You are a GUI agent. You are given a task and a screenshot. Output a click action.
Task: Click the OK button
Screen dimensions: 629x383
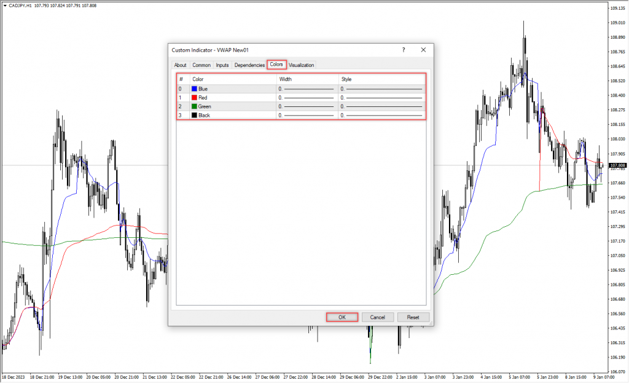point(342,317)
